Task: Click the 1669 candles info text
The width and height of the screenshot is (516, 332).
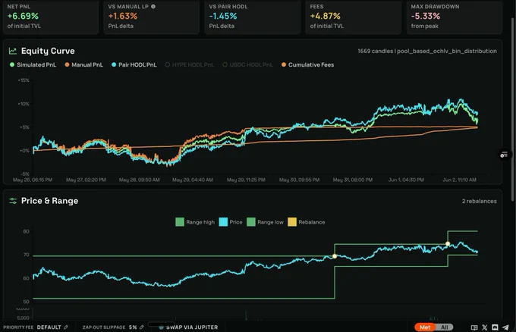Action: [427, 51]
